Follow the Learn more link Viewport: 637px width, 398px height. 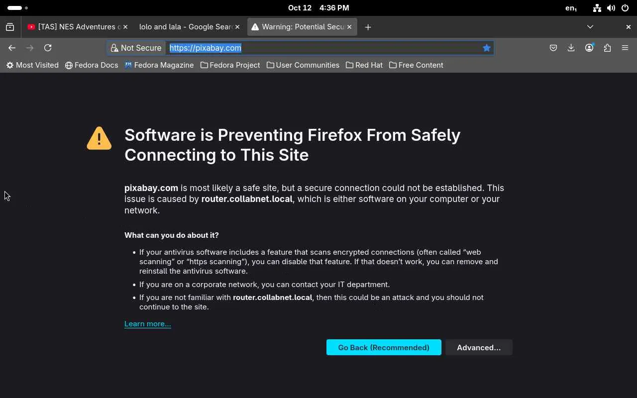pos(148,324)
